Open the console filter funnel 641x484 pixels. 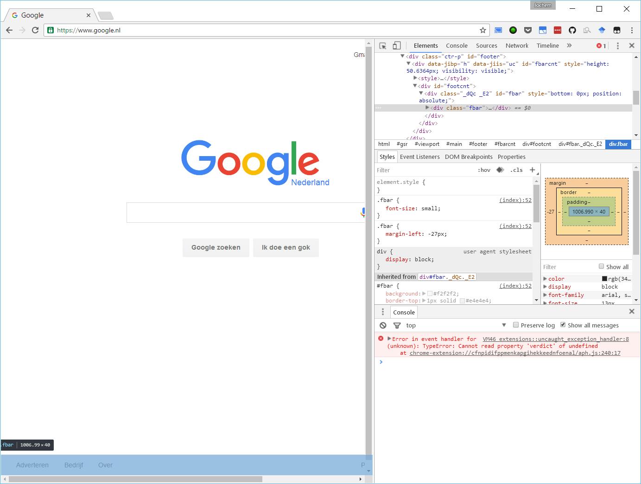point(397,325)
